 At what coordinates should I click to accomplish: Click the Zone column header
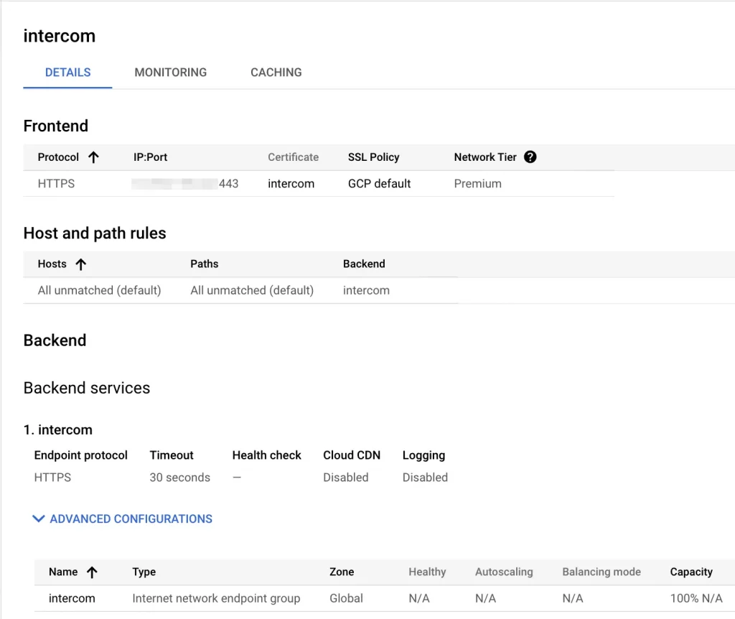tap(342, 572)
